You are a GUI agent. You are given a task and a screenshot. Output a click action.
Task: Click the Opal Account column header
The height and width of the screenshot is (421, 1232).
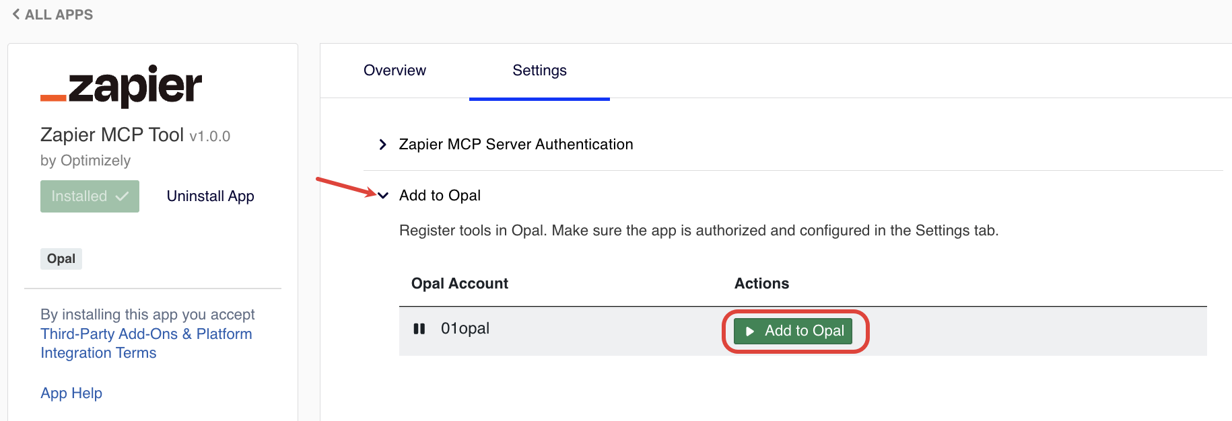(460, 284)
